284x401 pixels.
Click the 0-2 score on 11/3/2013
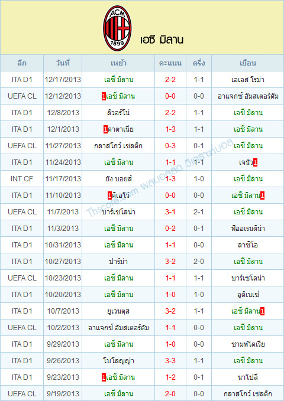click(x=170, y=229)
